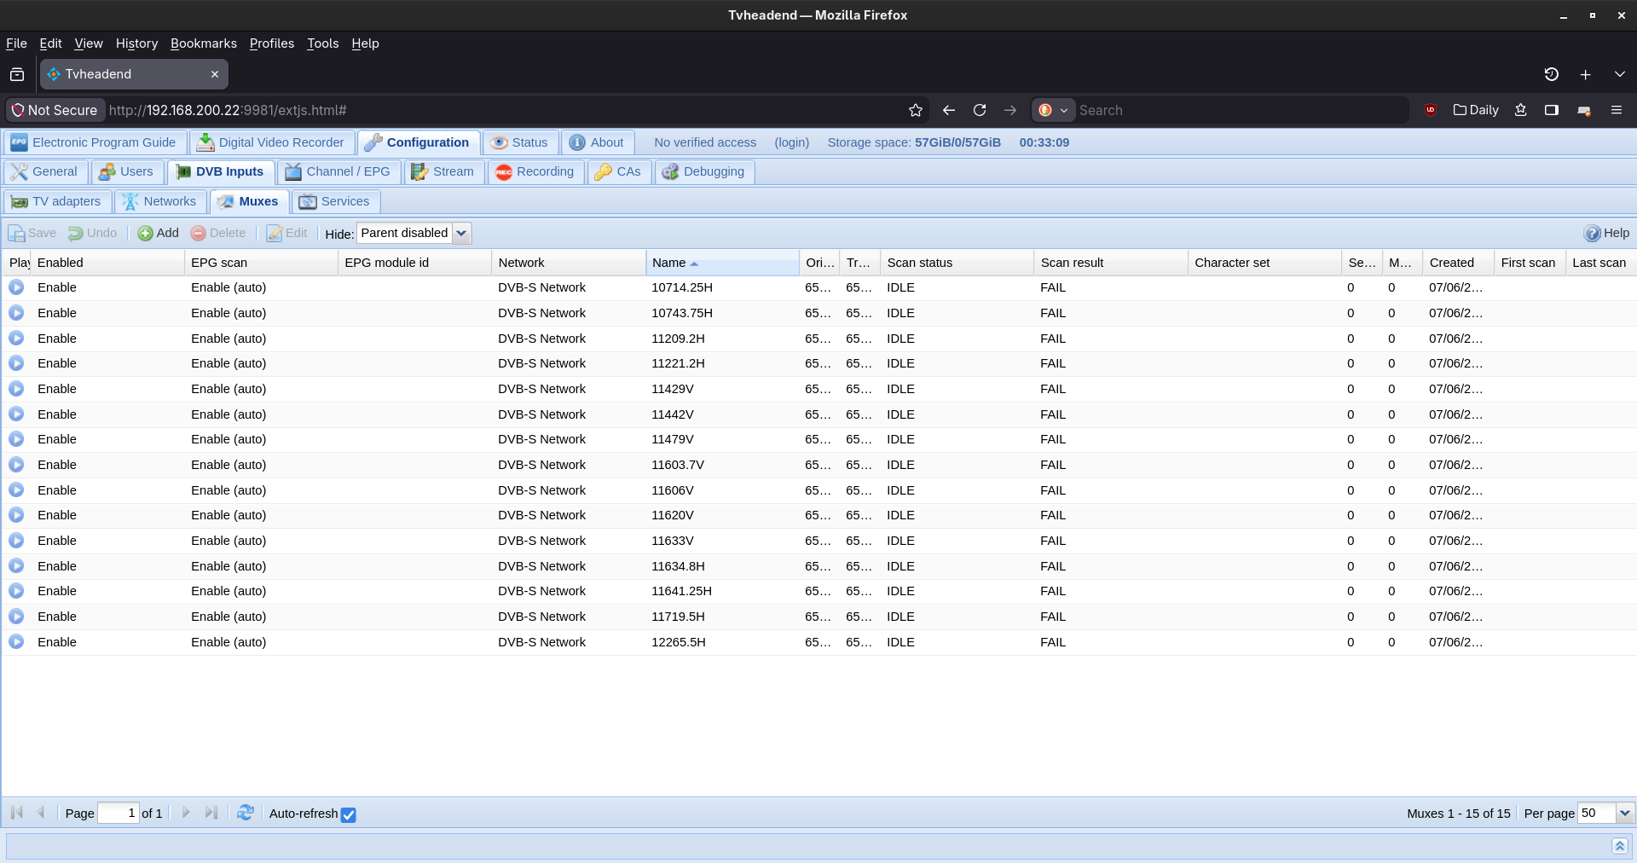Go back in browser history

tap(949, 110)
